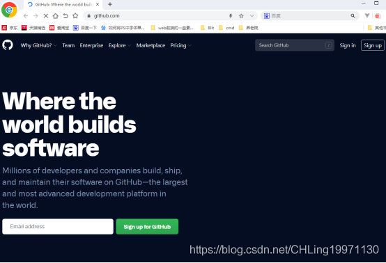
Task: Open the browser home page icon
Action: 56,16
